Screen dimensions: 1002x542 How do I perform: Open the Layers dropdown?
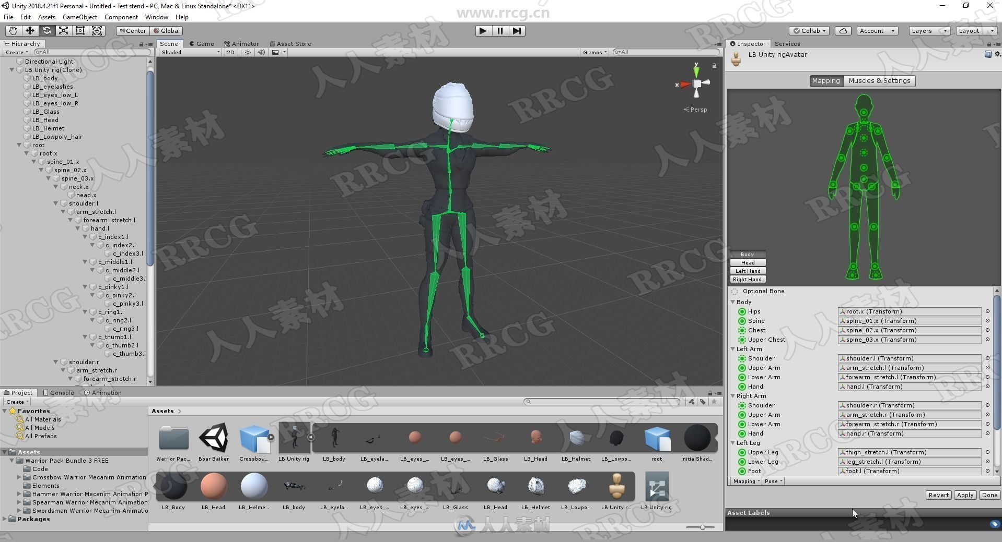point(929,31)
